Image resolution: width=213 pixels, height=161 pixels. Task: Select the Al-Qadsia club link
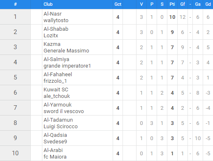tap(55, 135)
